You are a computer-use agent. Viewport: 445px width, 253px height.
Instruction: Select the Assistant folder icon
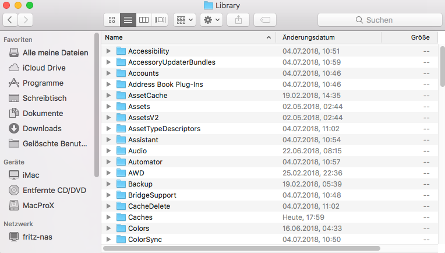tap(121, 140)
